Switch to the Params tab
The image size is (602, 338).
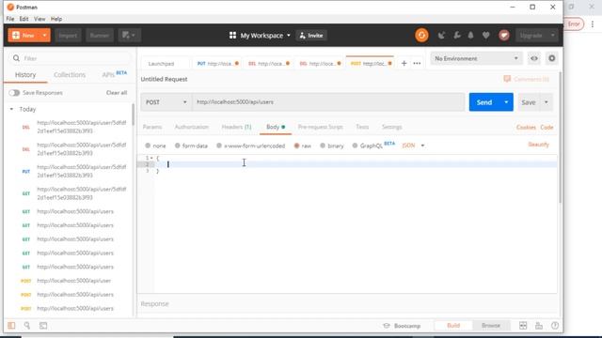pyautogui.click(x=152, y=127)
